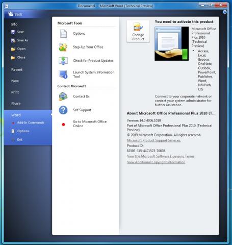Click the 'You need to activate this product' heading
This screenshot has height=245, width=232.
click(x=184, y=21)
